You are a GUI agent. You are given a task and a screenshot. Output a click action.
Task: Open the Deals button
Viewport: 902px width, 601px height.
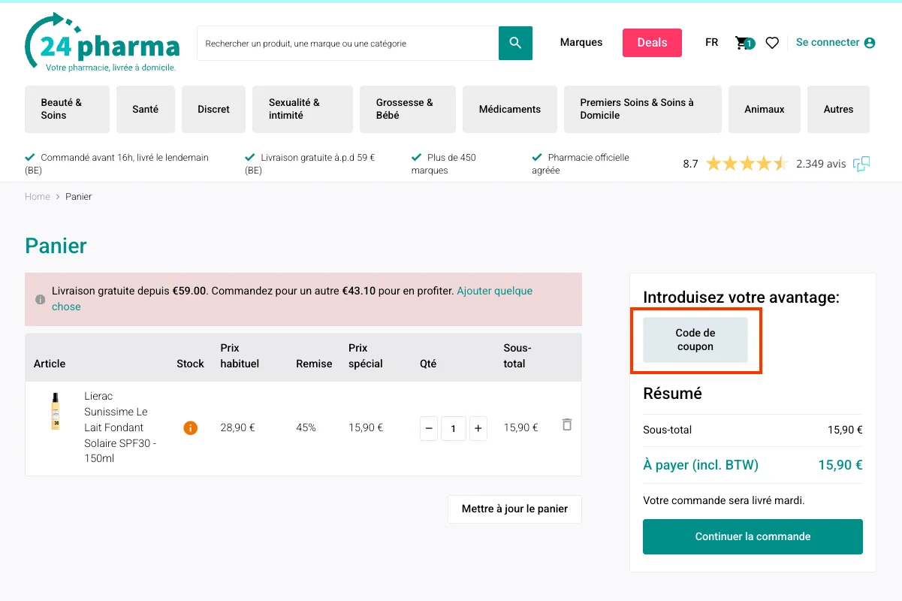[x=652, y=43]
